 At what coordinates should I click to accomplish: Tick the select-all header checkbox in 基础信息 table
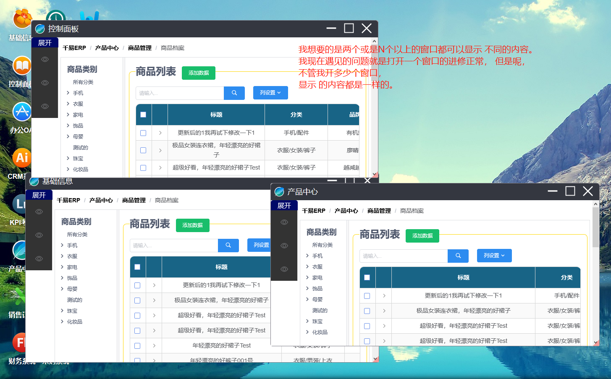(x=137, y=267)
